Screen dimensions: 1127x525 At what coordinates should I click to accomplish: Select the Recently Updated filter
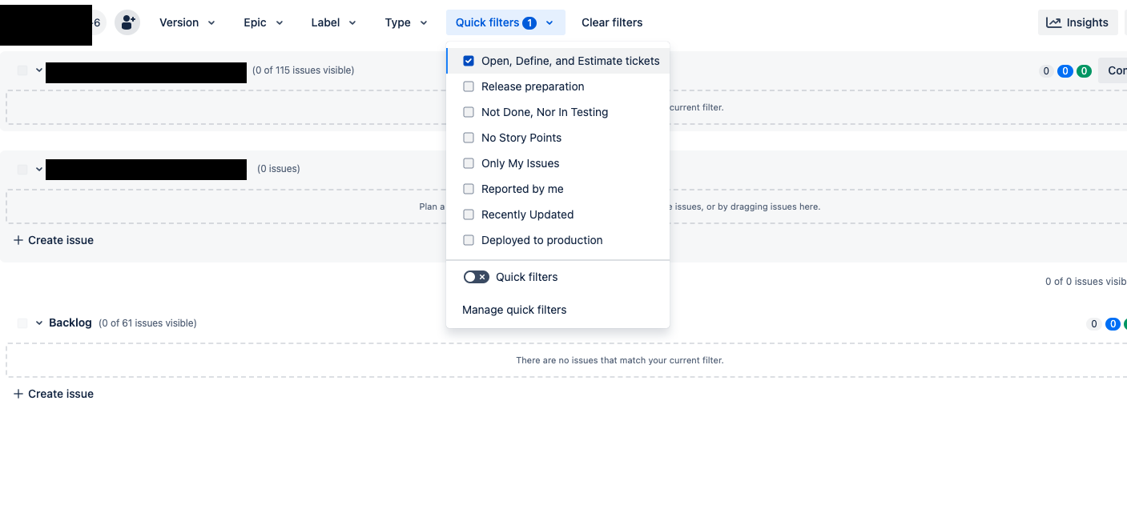coord(469,214)
